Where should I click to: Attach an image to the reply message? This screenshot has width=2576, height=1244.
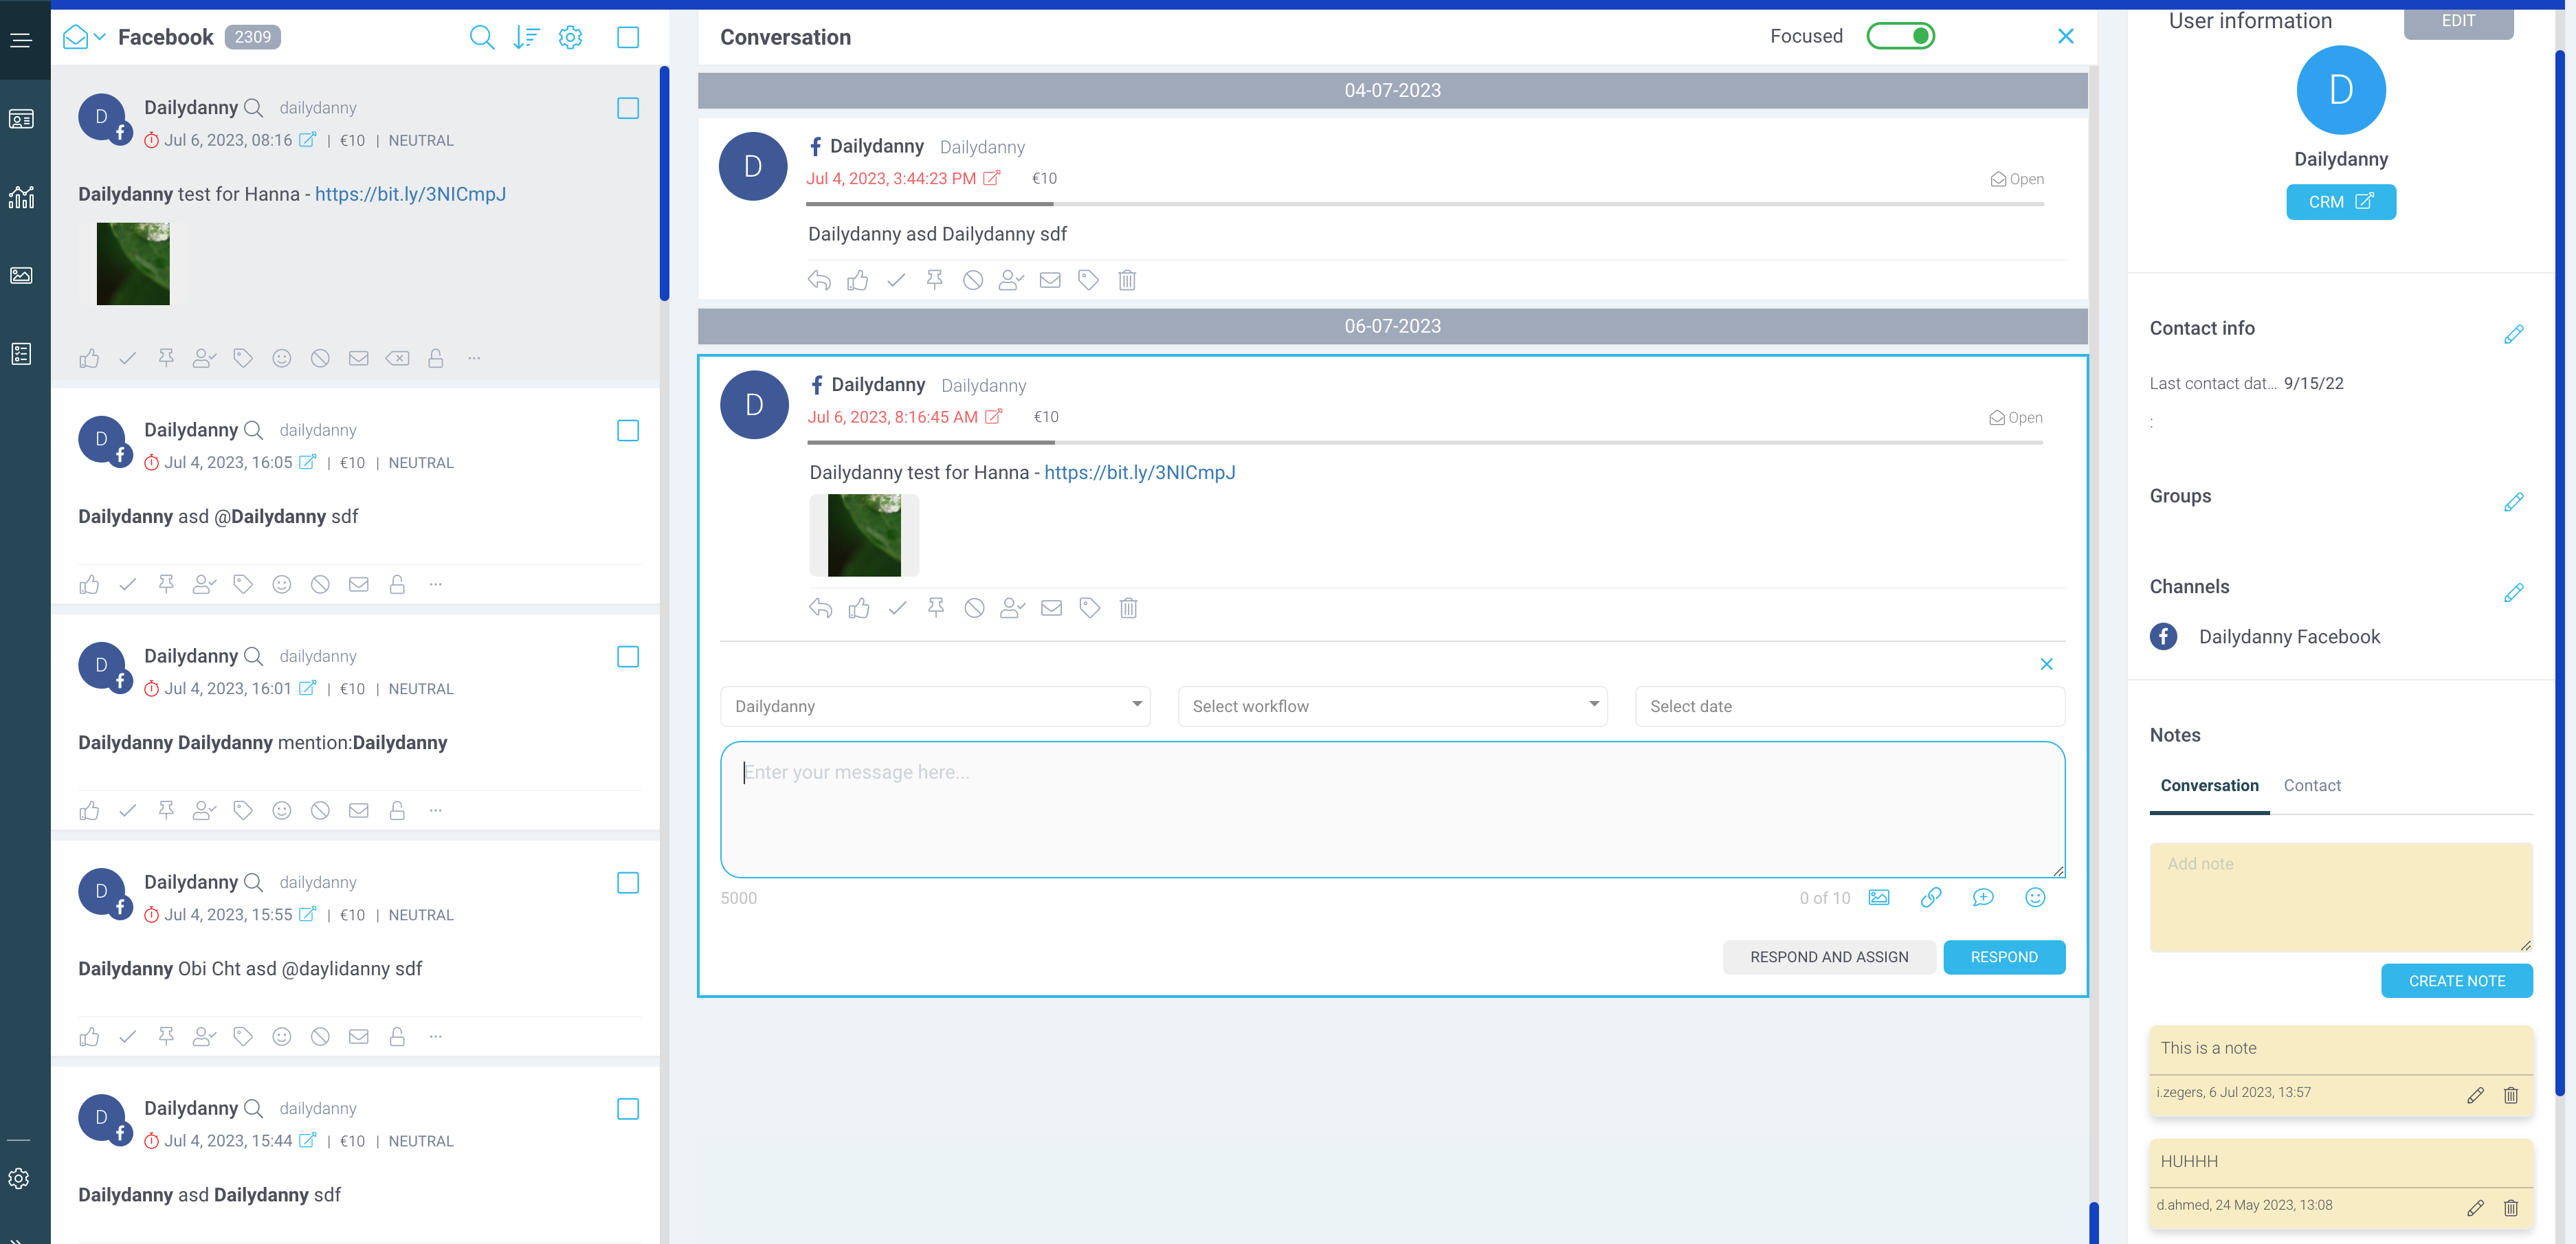(1879, 897)
